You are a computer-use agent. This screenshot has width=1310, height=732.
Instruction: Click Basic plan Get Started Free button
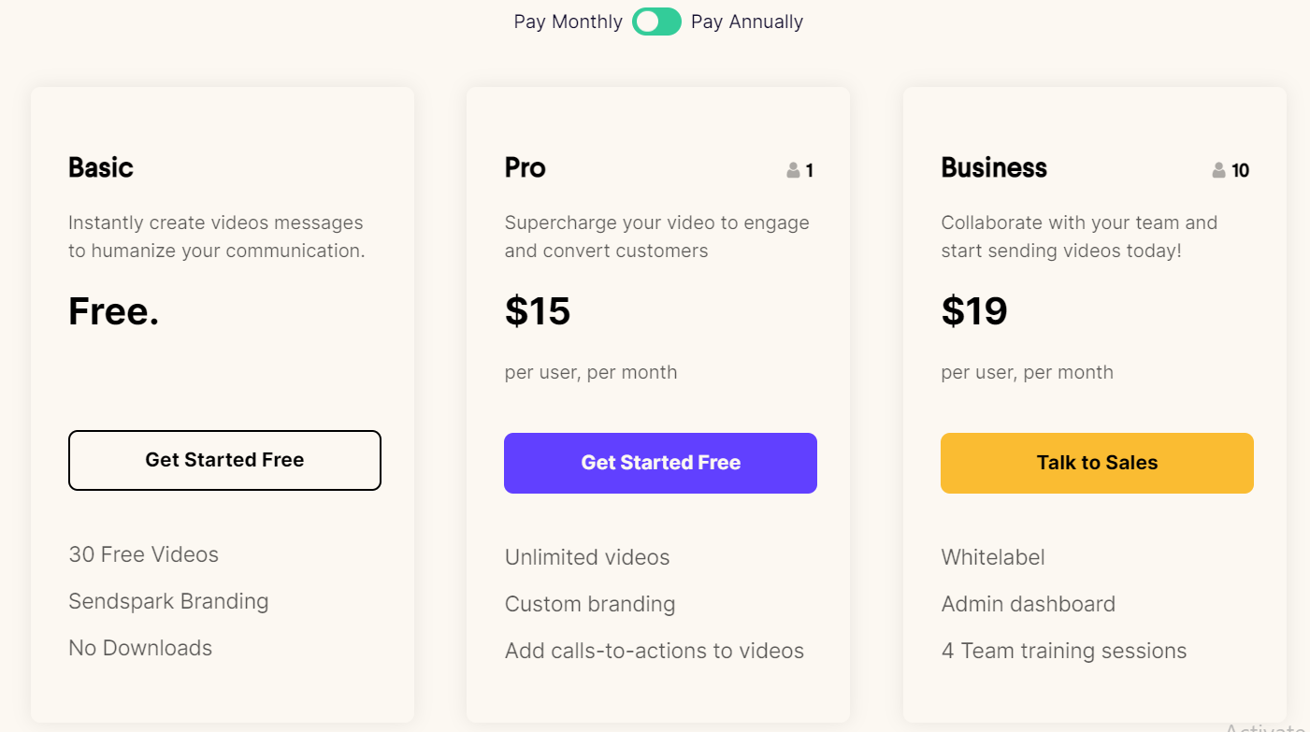tap(224, 460)
